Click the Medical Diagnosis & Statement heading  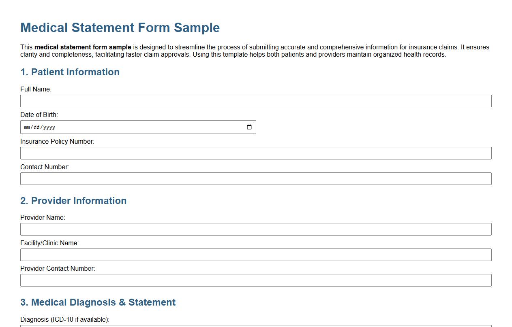[x=98, y=302]
